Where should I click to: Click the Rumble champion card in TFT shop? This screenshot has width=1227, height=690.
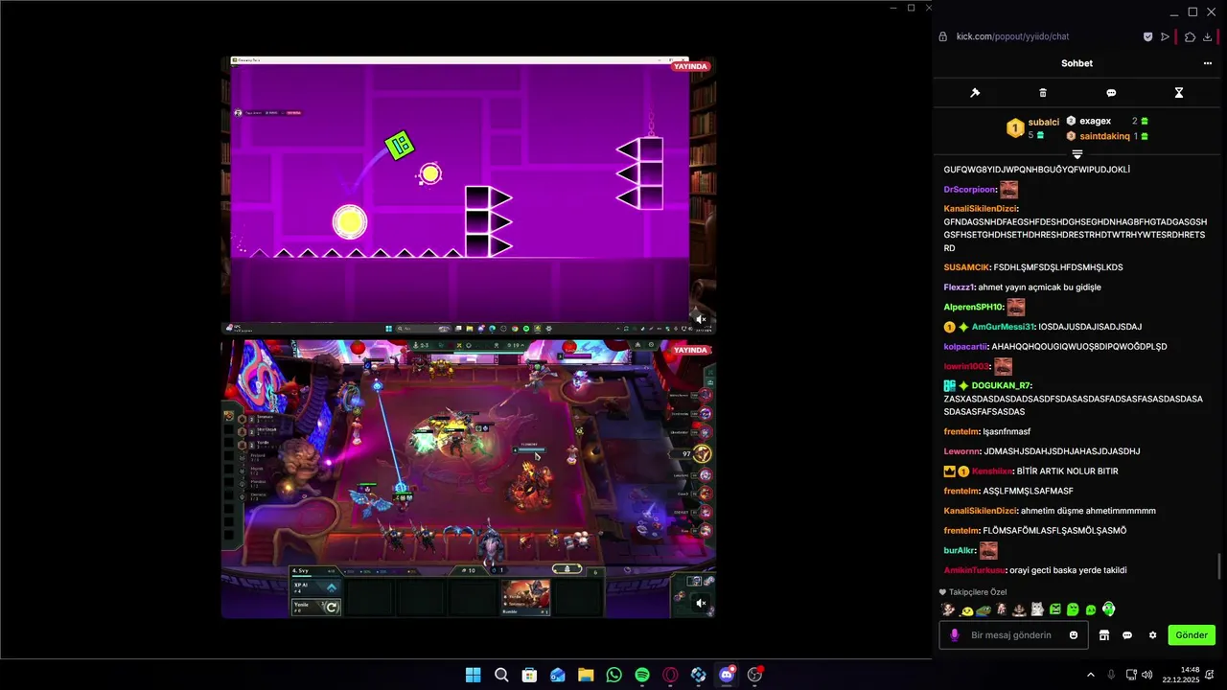tap(526, 596)
